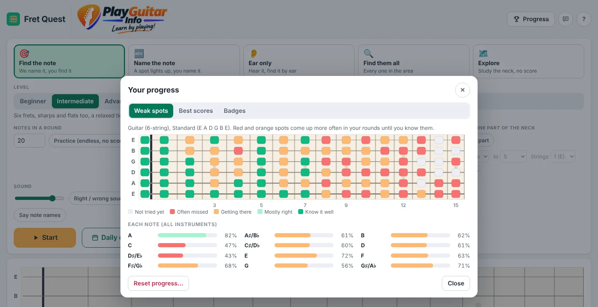Close the Your progress dialog with X
This screenshot has width=598, height=307.
point(463,90)
